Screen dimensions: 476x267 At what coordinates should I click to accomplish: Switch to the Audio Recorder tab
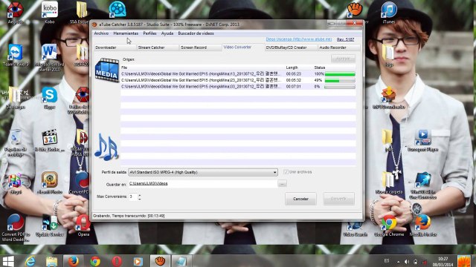(x=339, y=47)
